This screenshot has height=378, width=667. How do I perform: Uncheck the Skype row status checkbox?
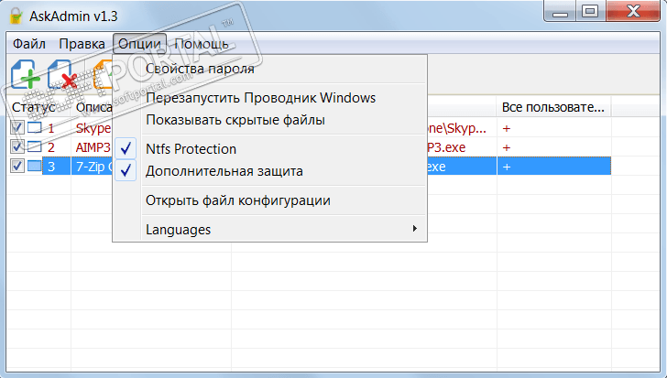tap(17, 128)
